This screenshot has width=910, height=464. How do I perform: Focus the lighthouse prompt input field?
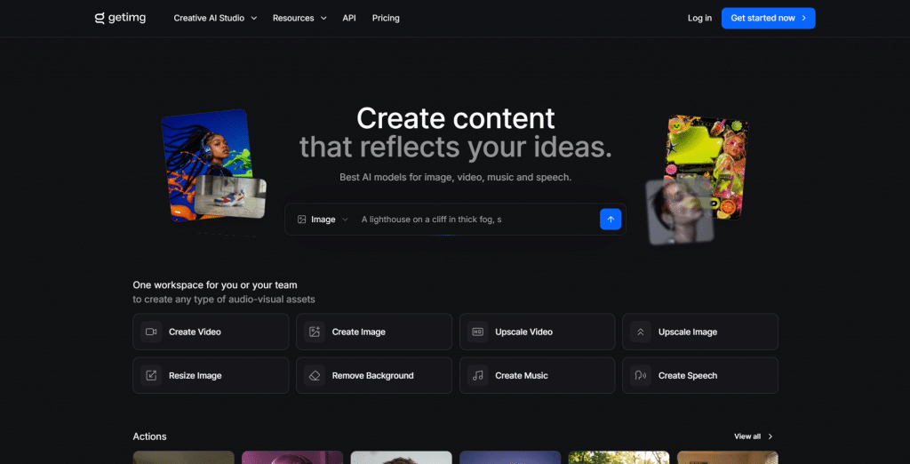[x=476, y=220]
